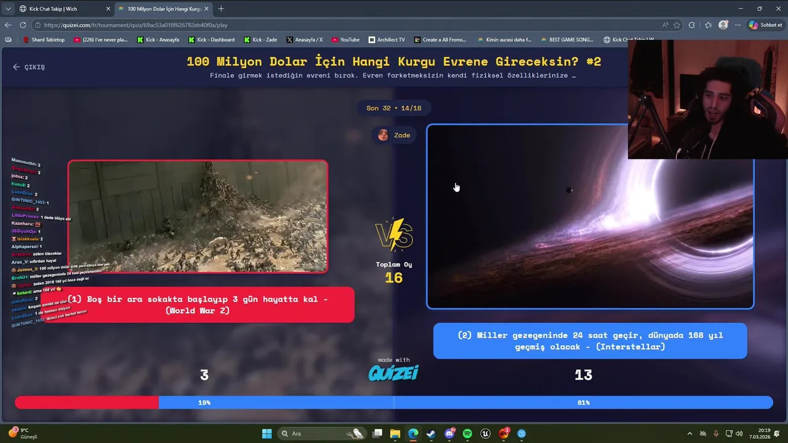The height and width of the screenshot is (443, 788).
Task: Click the red 19% vote bar
Action: click(87, 402)
